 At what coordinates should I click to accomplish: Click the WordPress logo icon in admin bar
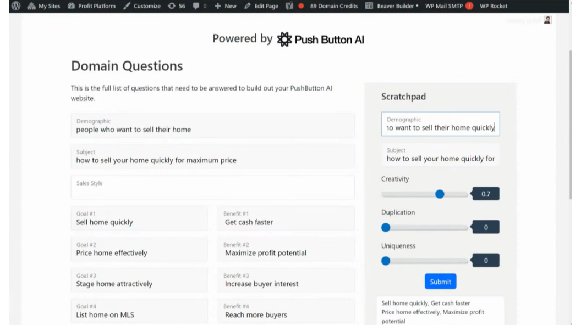click(16, 6)
